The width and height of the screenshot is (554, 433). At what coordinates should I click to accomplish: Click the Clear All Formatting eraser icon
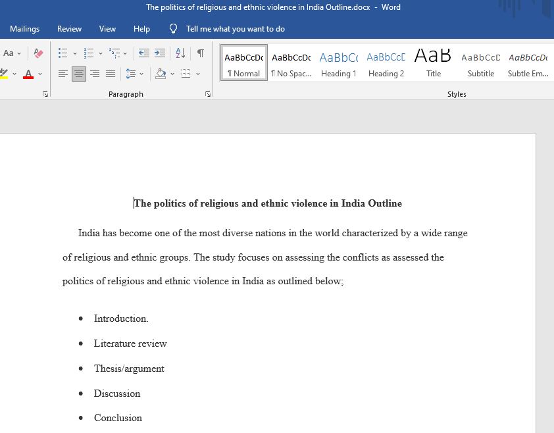pyautogui.click(x=38, y=53)
